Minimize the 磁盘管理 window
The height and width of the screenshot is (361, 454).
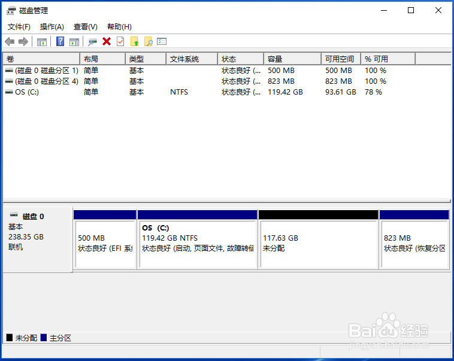coord(384,10)
